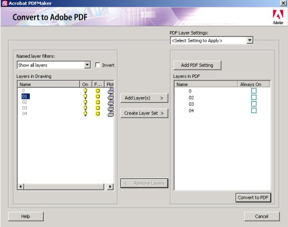Toggle the On lightbulb for layer 04
This screenshot has height=227, width=288.
(x=85, y=114)
